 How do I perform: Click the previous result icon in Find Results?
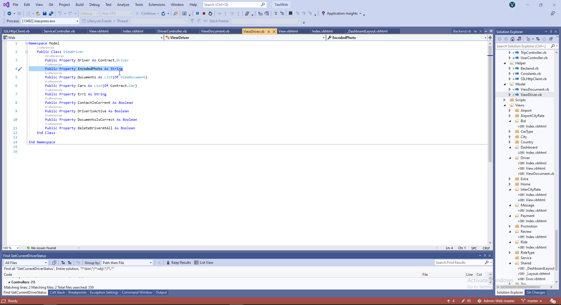[x=63, y=263]
